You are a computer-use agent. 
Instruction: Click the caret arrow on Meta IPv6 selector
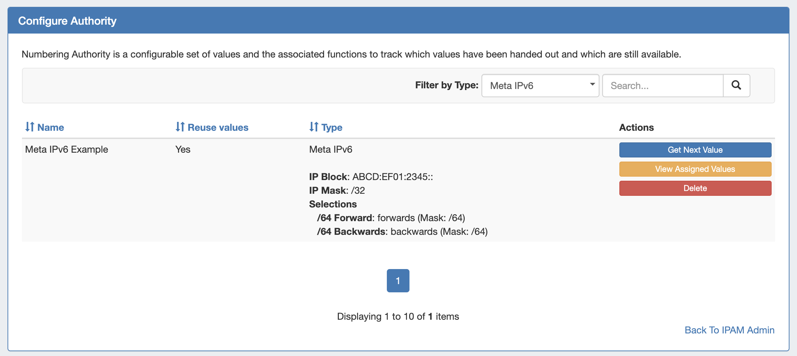(x=592, y=85)
